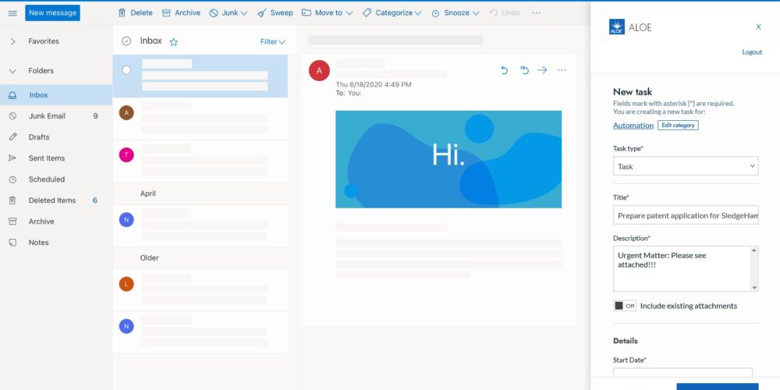The height and width of the screenshot is (390, 780).
Task: Click the Deleted Items count 6
Action: tap(95, 200)
